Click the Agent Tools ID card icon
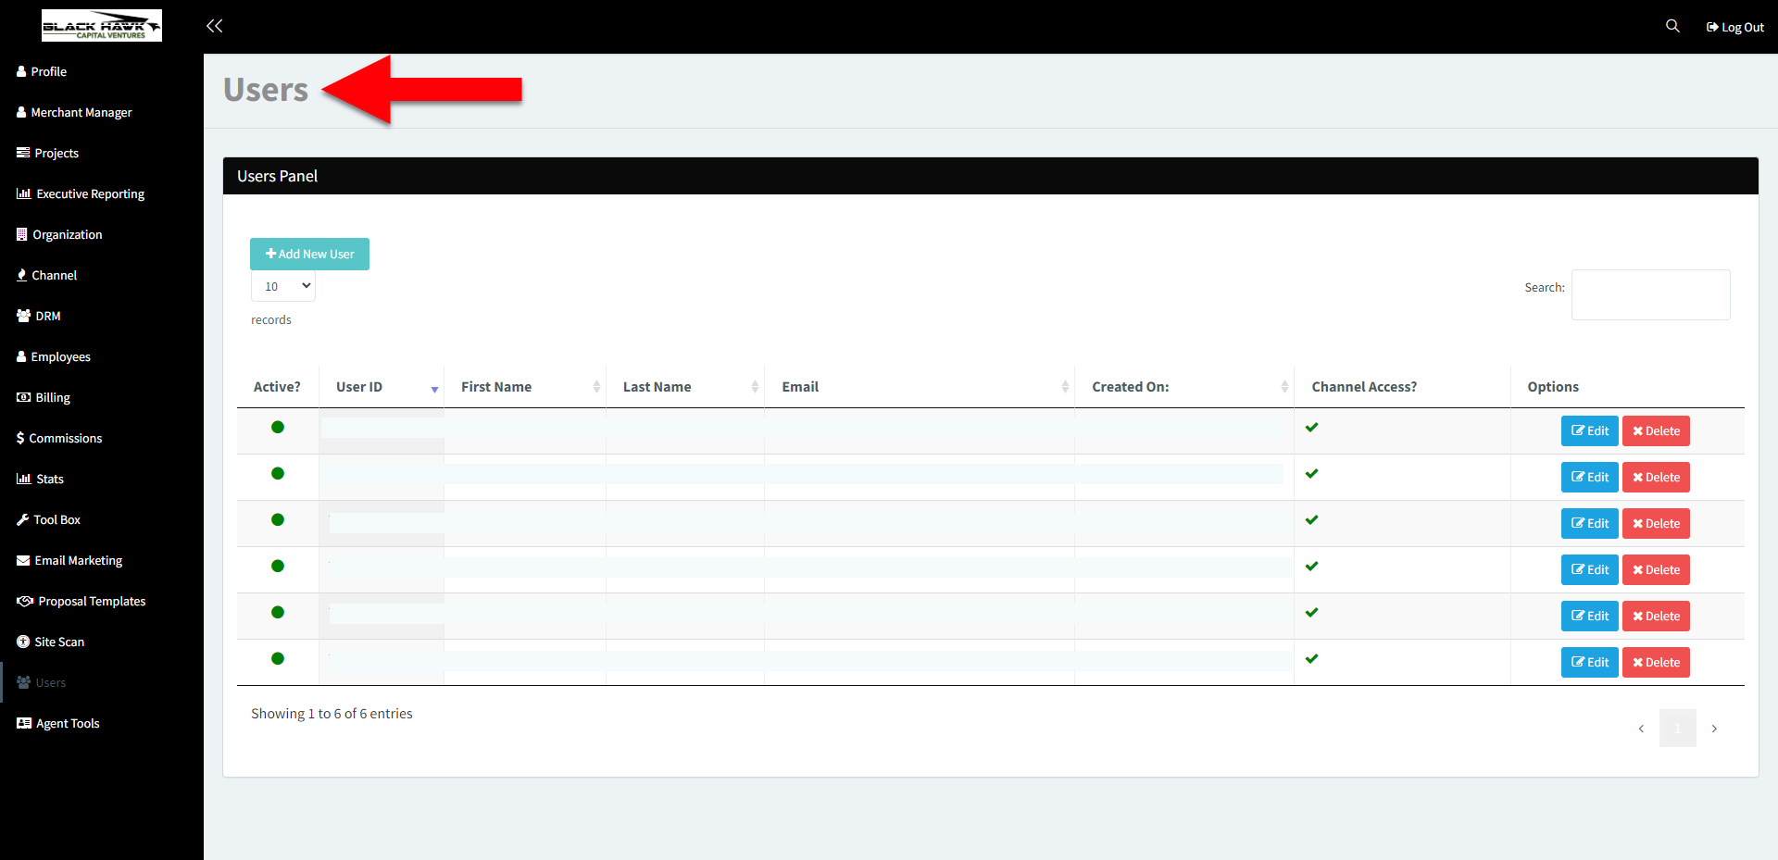The height and width of the screenshot is (860, 1778). (24, 723)
